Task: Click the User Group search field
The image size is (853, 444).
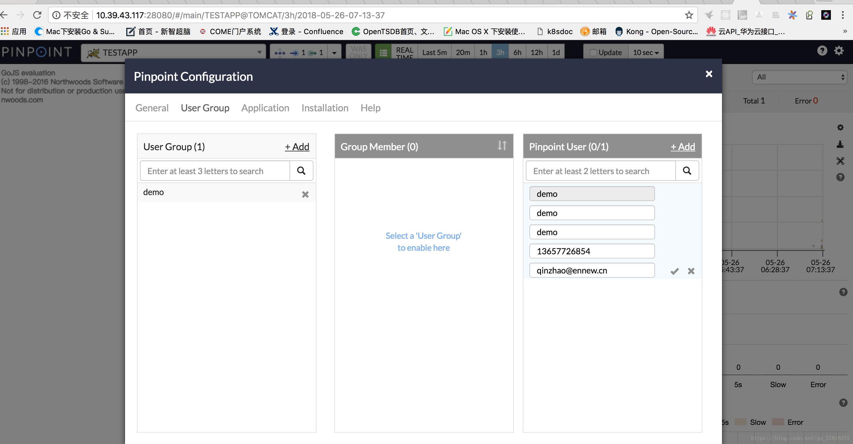Action: pos(215,171)
